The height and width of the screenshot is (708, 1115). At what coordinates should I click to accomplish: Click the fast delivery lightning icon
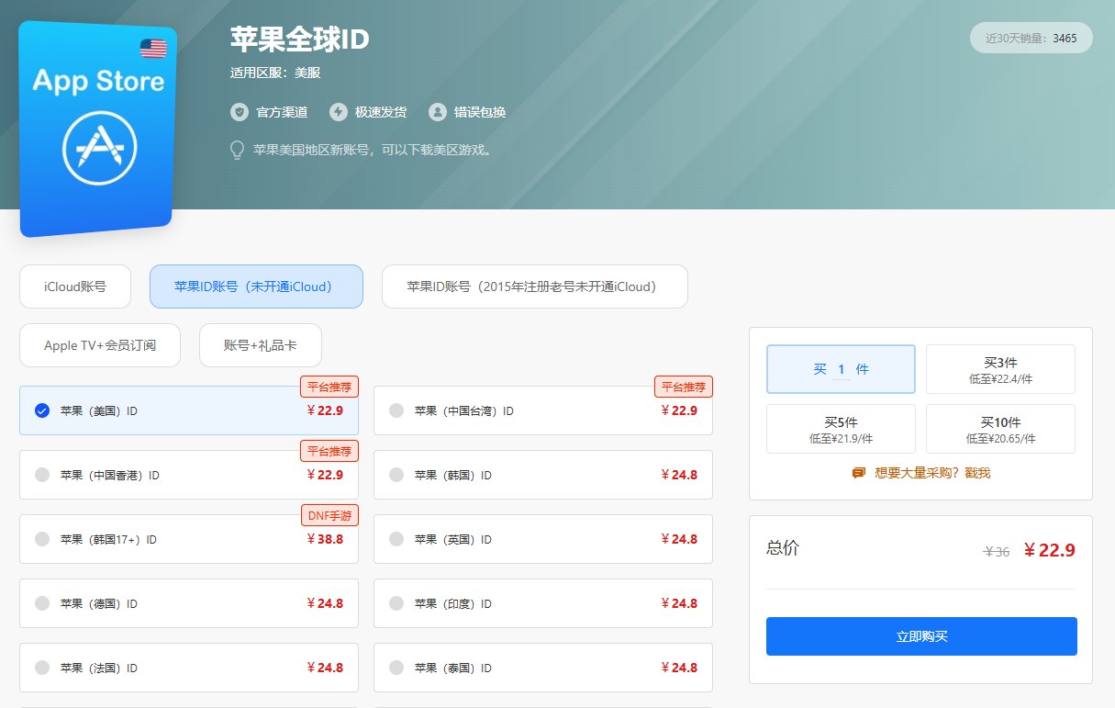339,112
